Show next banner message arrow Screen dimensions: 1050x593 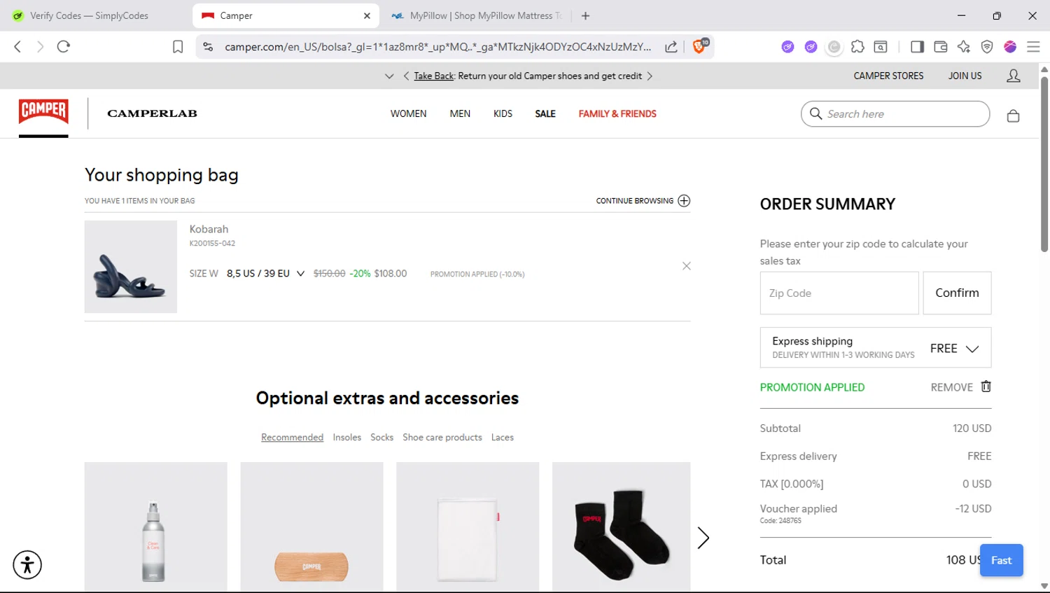[x=650, y=76]
